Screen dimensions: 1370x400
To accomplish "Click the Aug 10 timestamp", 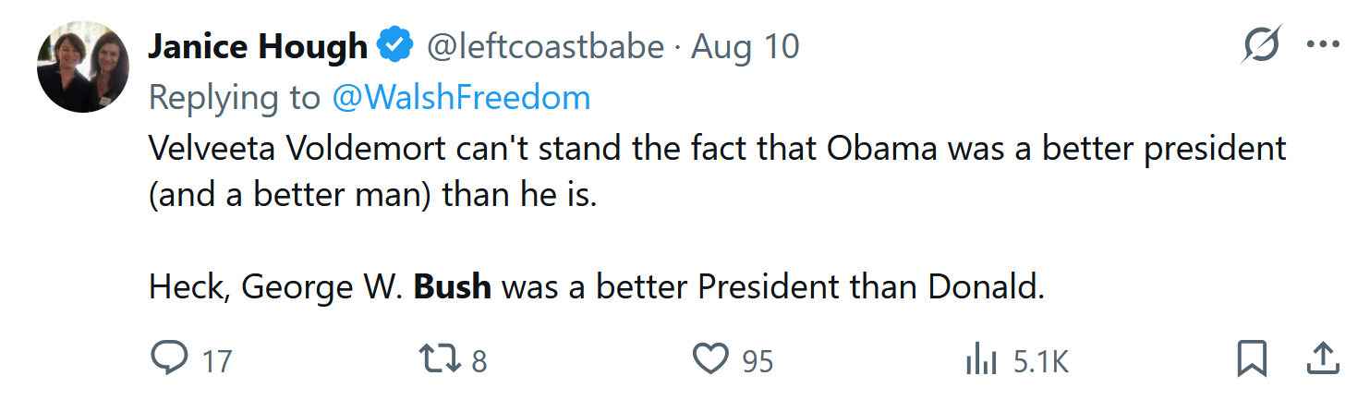I will coord(745,47).
